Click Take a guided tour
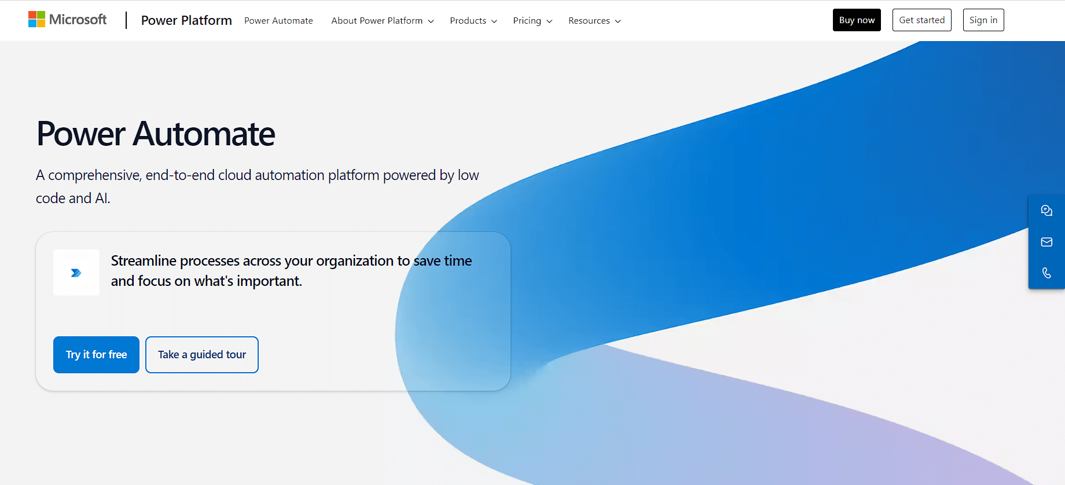The height and width of the screenshot is (485, 1065). point(202,355)
